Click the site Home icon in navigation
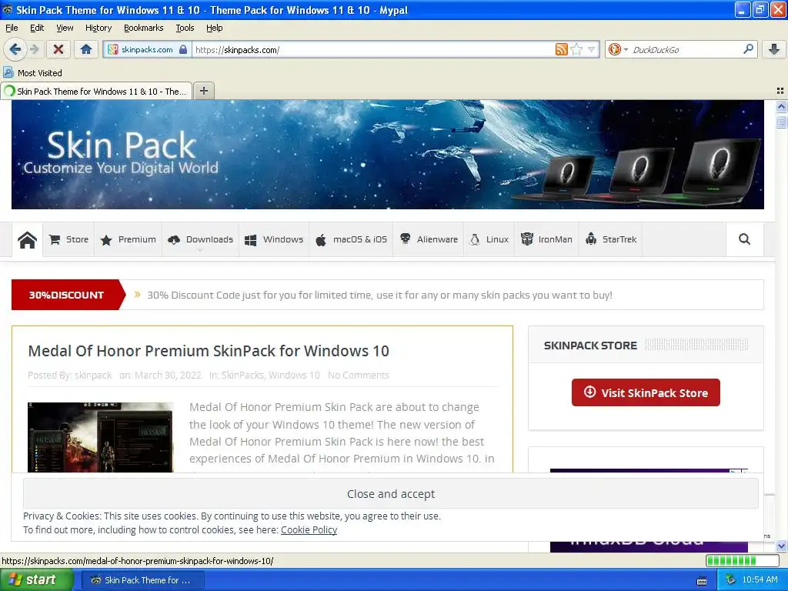The width and height of the screenshot is (788, 591). [27, 240]
